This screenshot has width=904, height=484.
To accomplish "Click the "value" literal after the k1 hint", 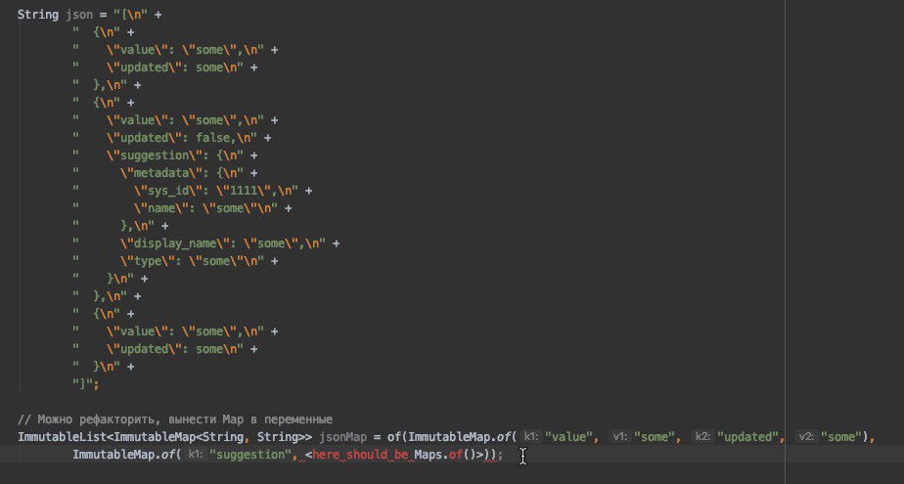I will coord(568,437).
